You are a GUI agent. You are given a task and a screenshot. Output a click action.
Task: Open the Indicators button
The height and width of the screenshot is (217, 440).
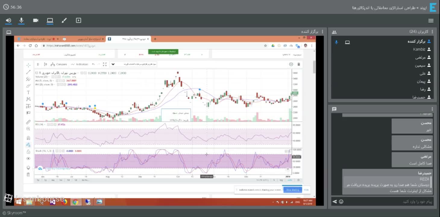click(80, 64)
